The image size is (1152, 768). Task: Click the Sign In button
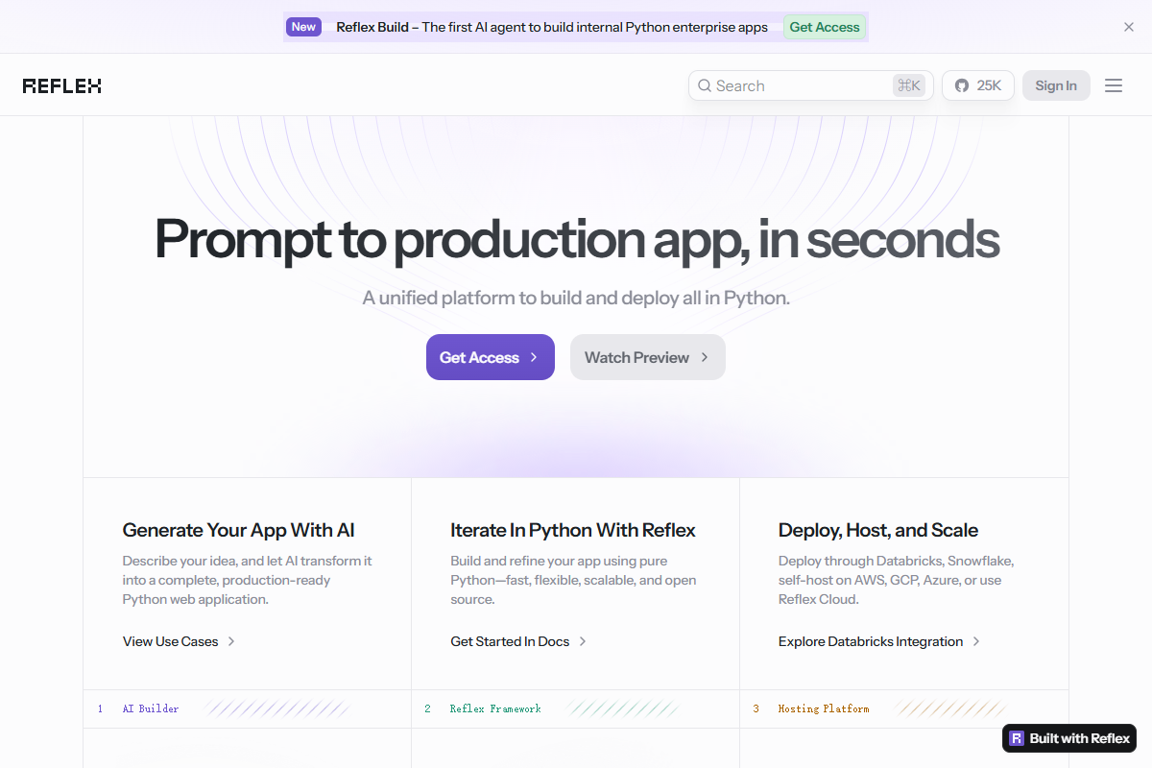point(1056,85)
